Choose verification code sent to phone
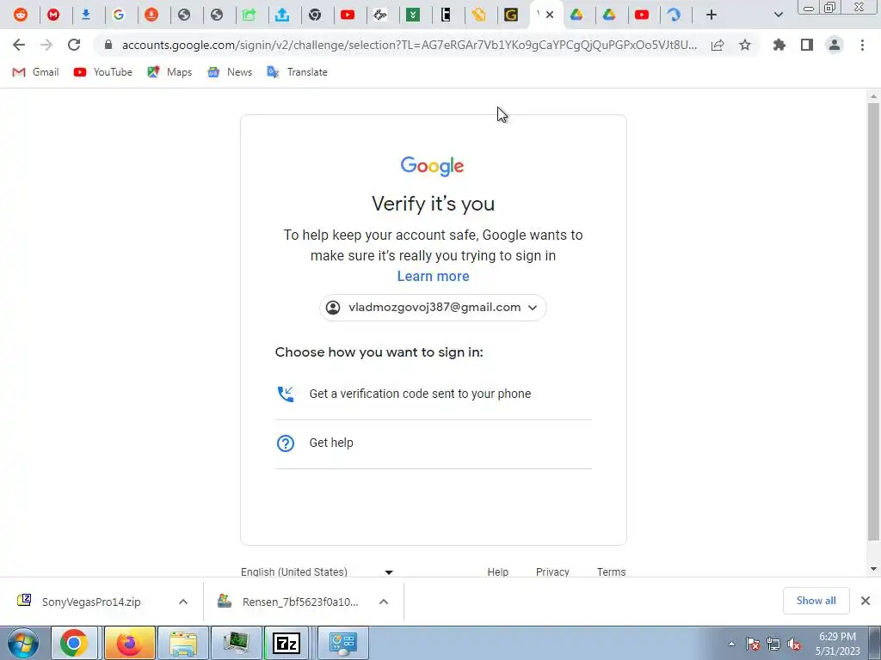881x660 pixels. (434, 394)
